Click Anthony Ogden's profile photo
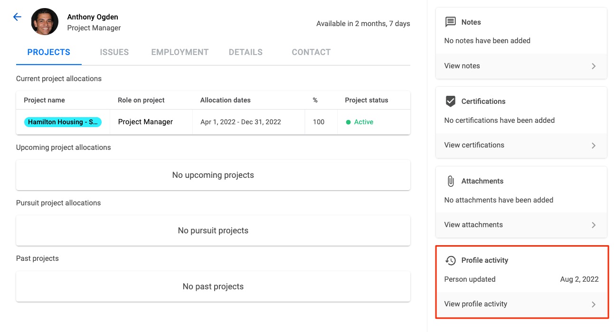The height and width of the screenshot is (332, 614). [x=45, y=22]
